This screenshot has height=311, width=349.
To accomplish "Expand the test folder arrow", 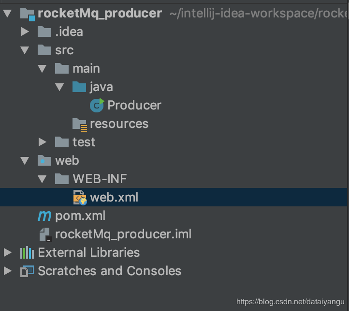I will coord(42,142).
